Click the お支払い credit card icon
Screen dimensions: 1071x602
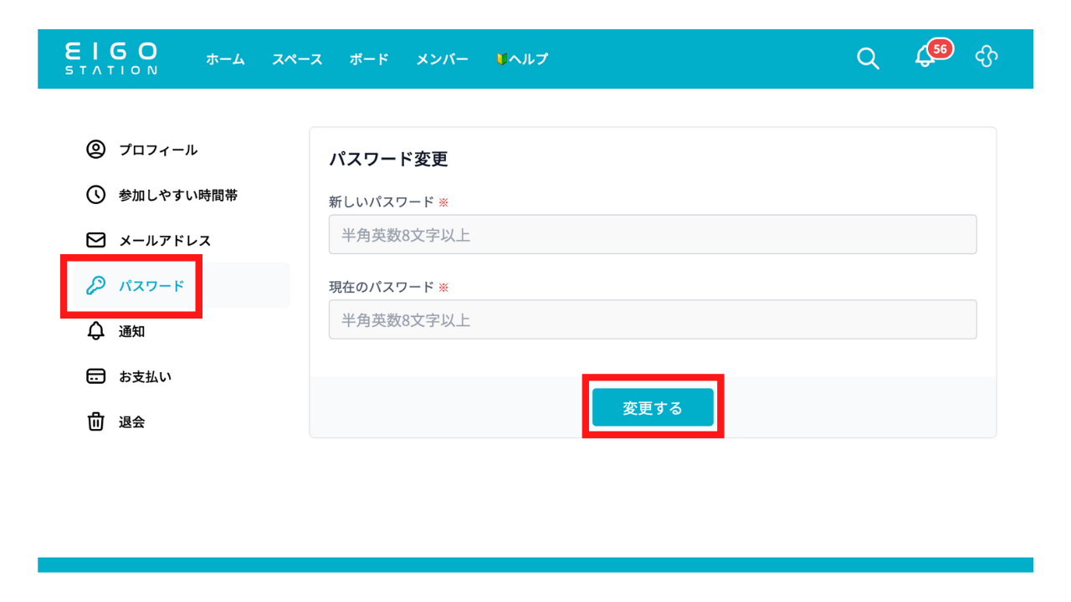pyautogui.click(x=96, y=376)
